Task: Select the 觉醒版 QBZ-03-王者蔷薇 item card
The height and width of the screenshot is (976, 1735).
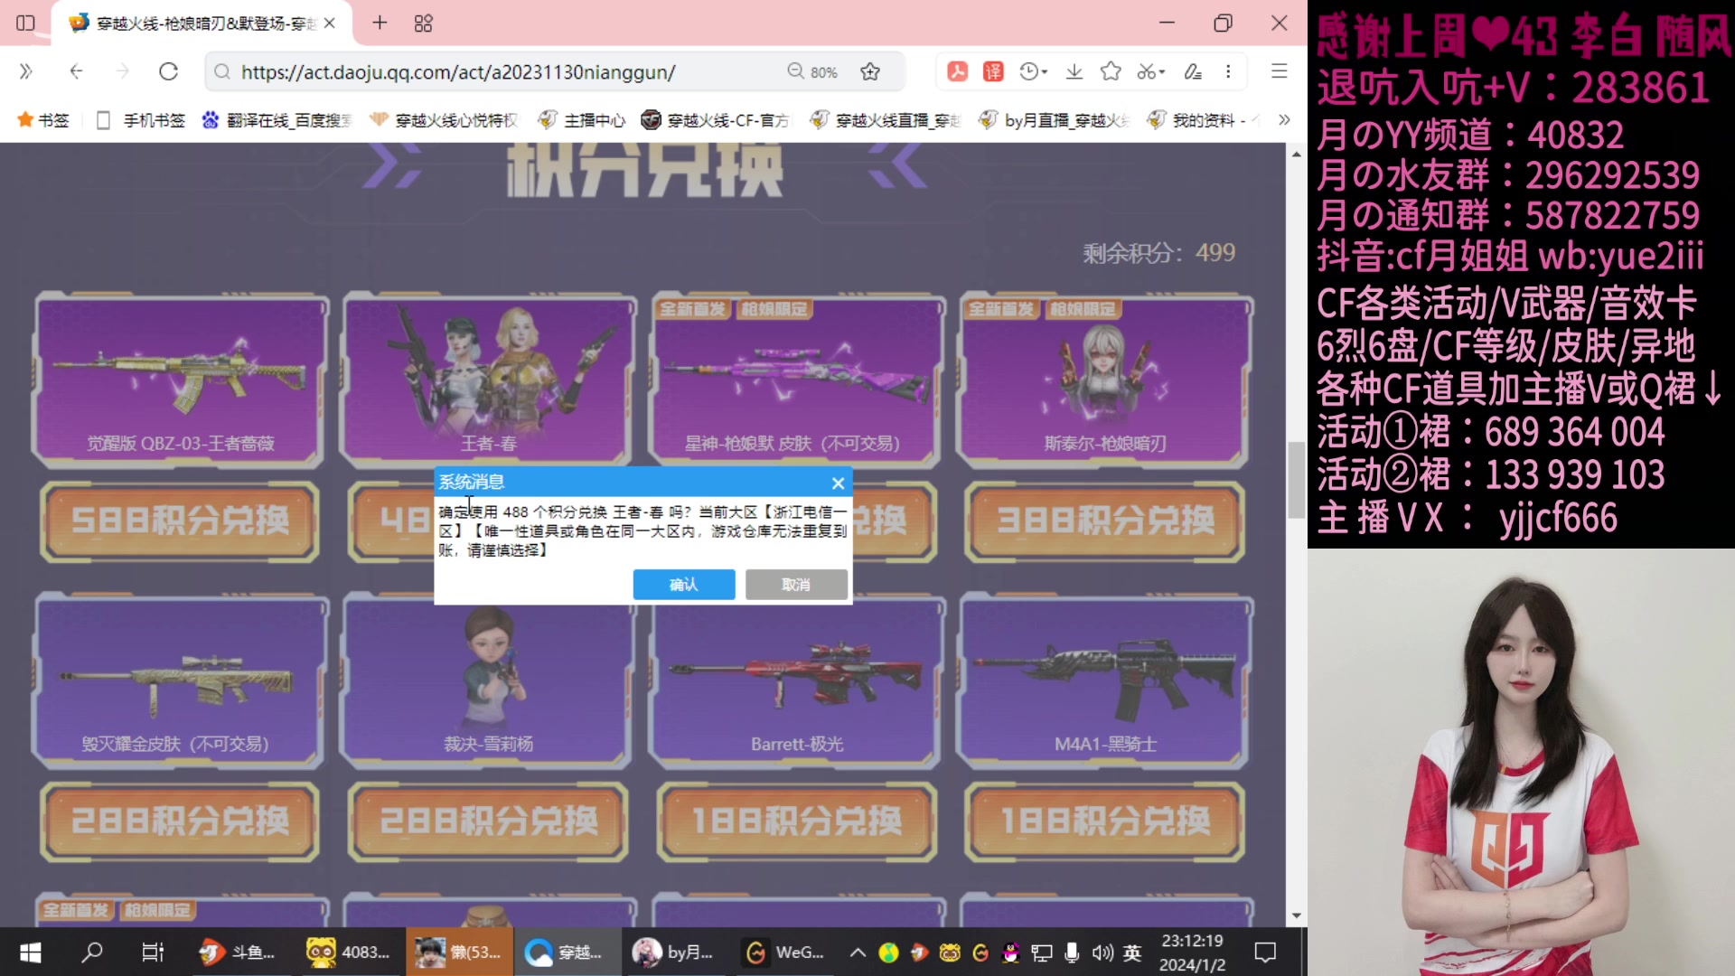Action: tap(180, 380)
